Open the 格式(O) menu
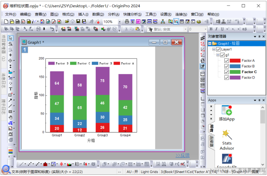267x176 pixels. click(x=68, y=14)
